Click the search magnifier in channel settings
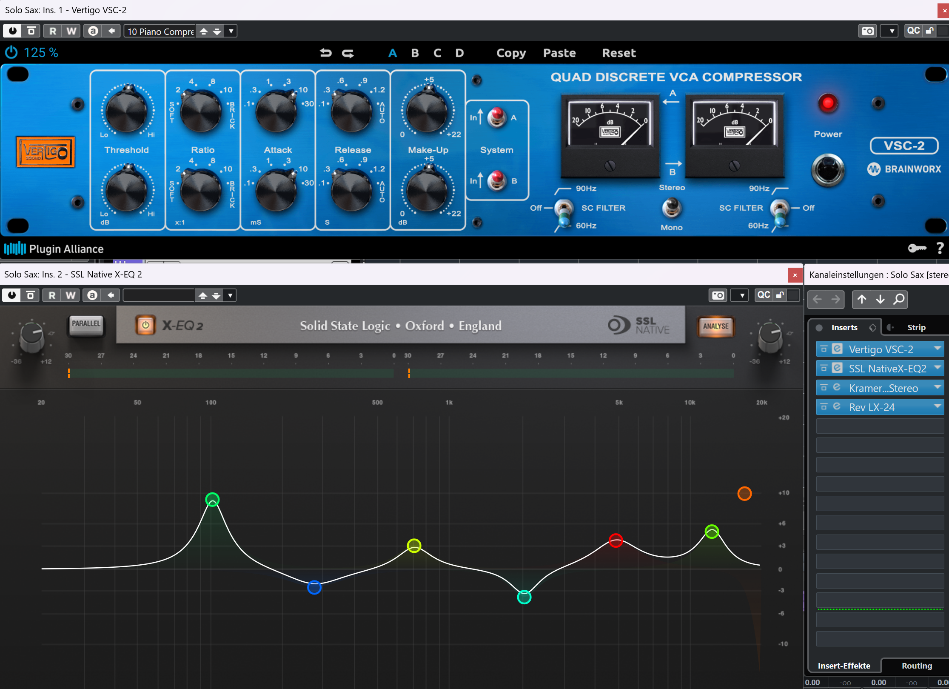This screenshot has width=949, height=689. (x=898, y=299)
